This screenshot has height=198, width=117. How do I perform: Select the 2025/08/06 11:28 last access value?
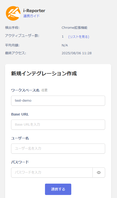(77, 53)
